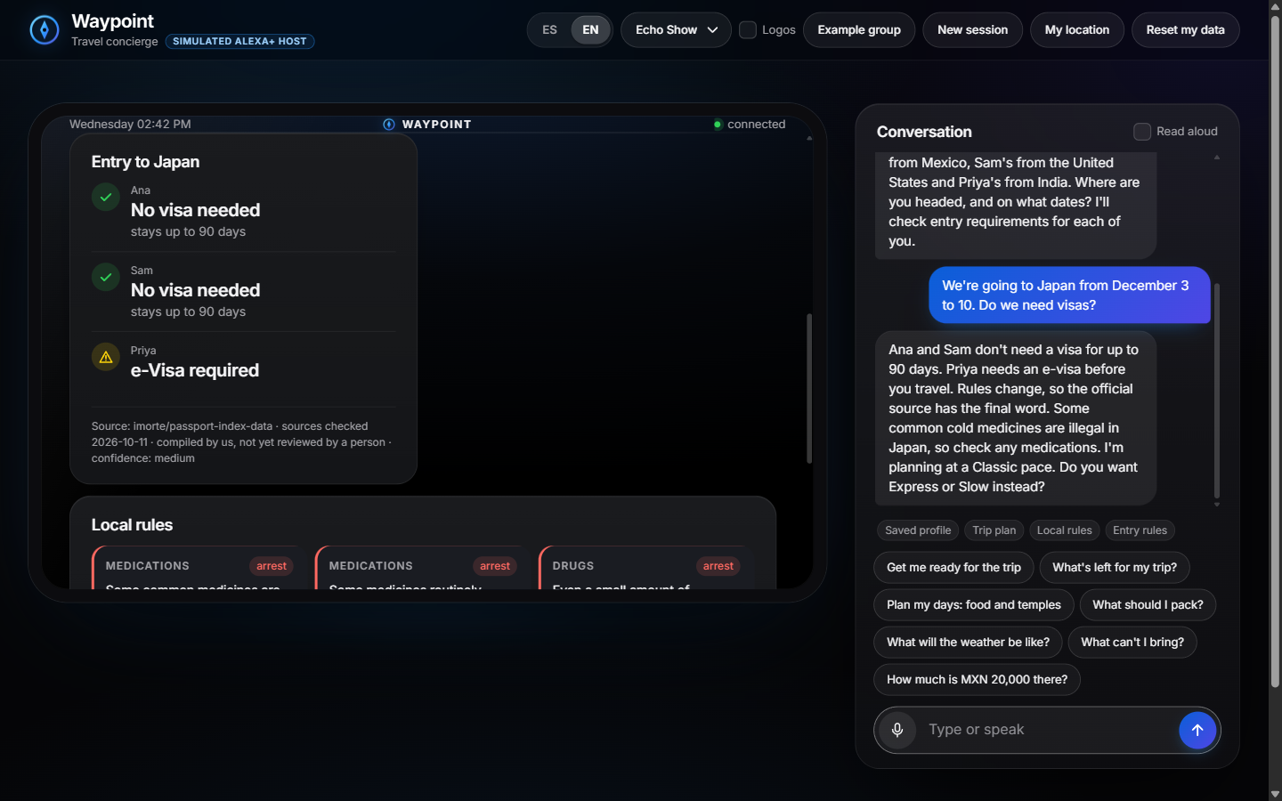Click the 'Wednesday 02:42 PM' timestamp
1282x801 pixels.
(130, 125)
